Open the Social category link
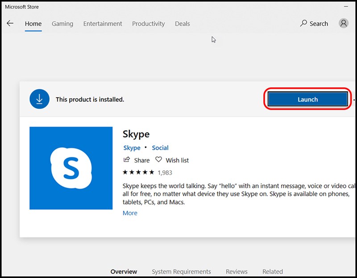Viewport: 357px width, 278px height. click(x=160, y=148)
